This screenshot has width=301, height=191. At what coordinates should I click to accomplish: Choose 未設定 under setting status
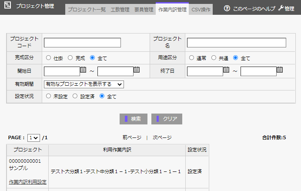pyautogui.click(x=48, y=97)
